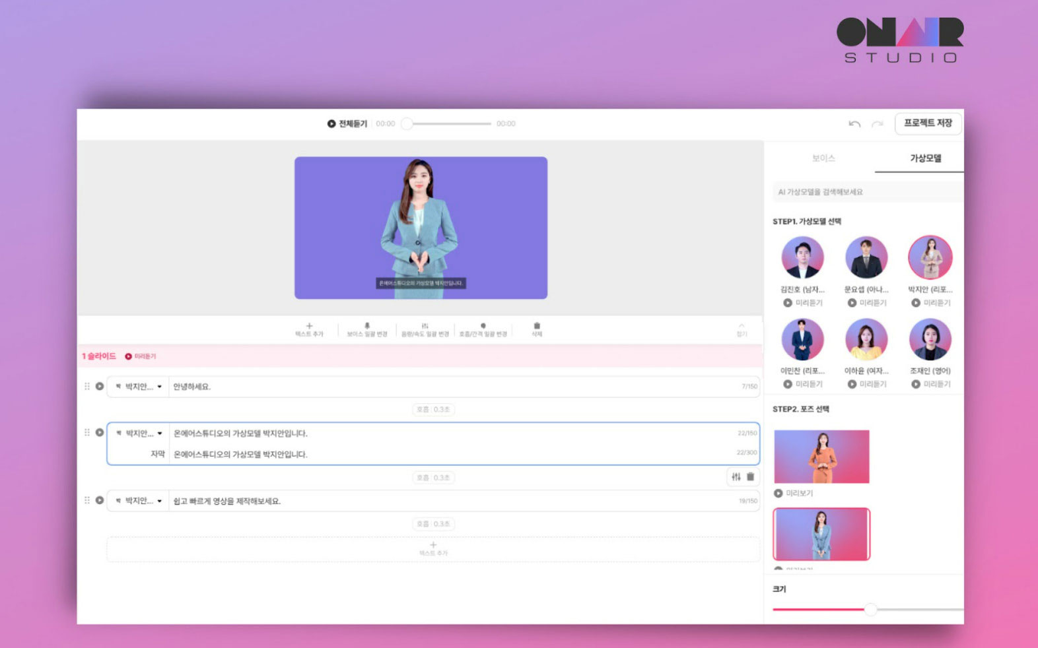The height and width of the screenshot is (648, 1038).
Task: Click 호흡 0.3초 chip under 안녕하세요
Action: [433, 410]
